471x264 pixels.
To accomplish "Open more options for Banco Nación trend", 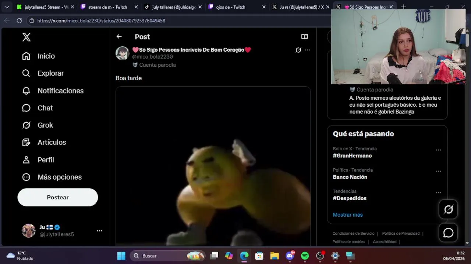I will pyautogui.click(x=438, y=171).
